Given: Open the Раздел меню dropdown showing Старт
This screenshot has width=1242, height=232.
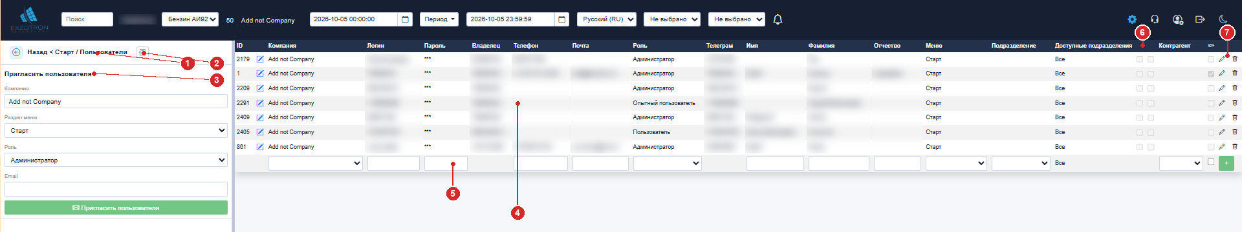Looking at the screenshot, I should click(x=116, y=131).
